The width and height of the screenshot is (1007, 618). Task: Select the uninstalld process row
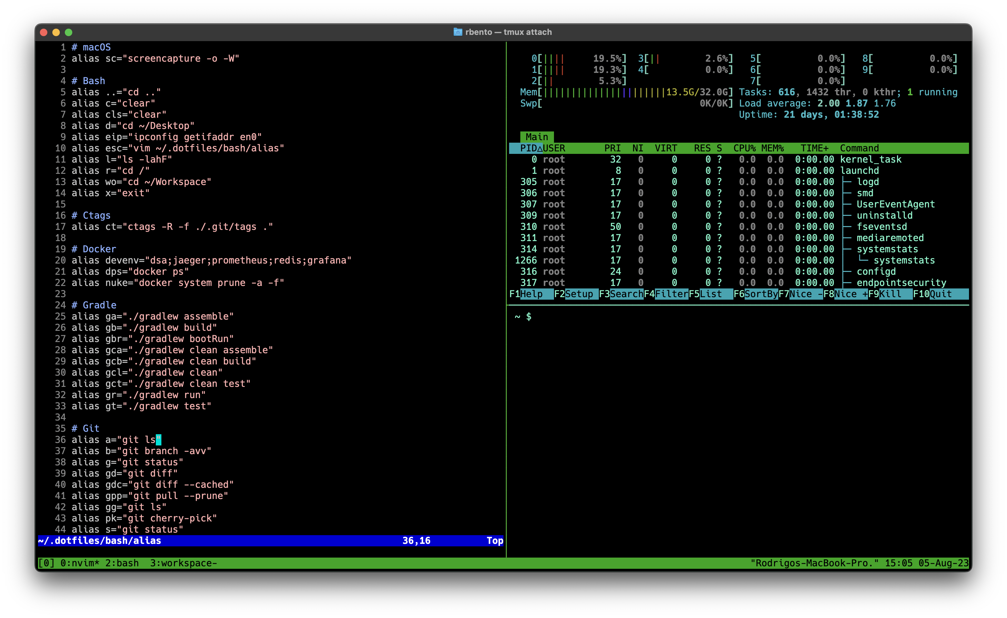pyautogui.click(x=739, y=216)
